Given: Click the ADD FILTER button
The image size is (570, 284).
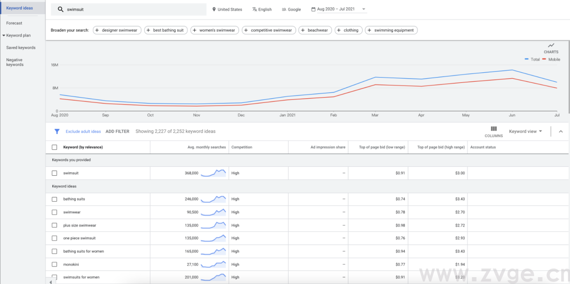Looking at the screenshot, I should (117, 131).
